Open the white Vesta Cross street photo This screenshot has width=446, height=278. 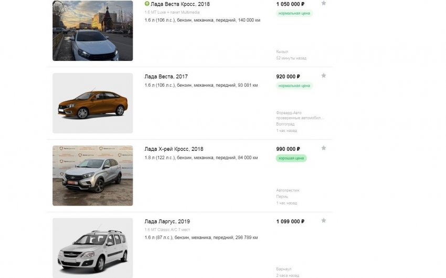[93, 30]
